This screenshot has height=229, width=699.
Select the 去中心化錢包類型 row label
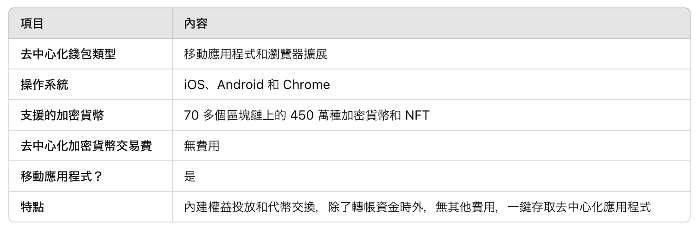[68, 54]
